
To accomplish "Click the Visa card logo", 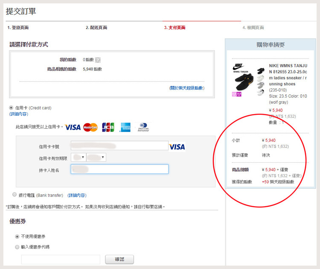I will click(x=73, y=127).
